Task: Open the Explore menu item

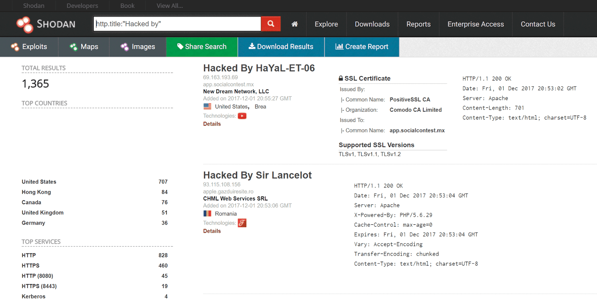Action: click(x=326, y=24)
